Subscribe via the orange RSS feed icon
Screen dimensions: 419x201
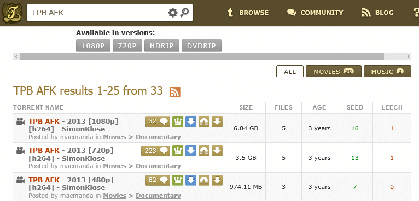click(175, 92)
